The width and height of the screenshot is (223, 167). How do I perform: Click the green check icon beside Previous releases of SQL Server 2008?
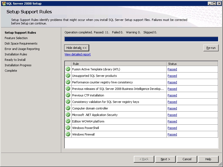click(x=68, y=89)
